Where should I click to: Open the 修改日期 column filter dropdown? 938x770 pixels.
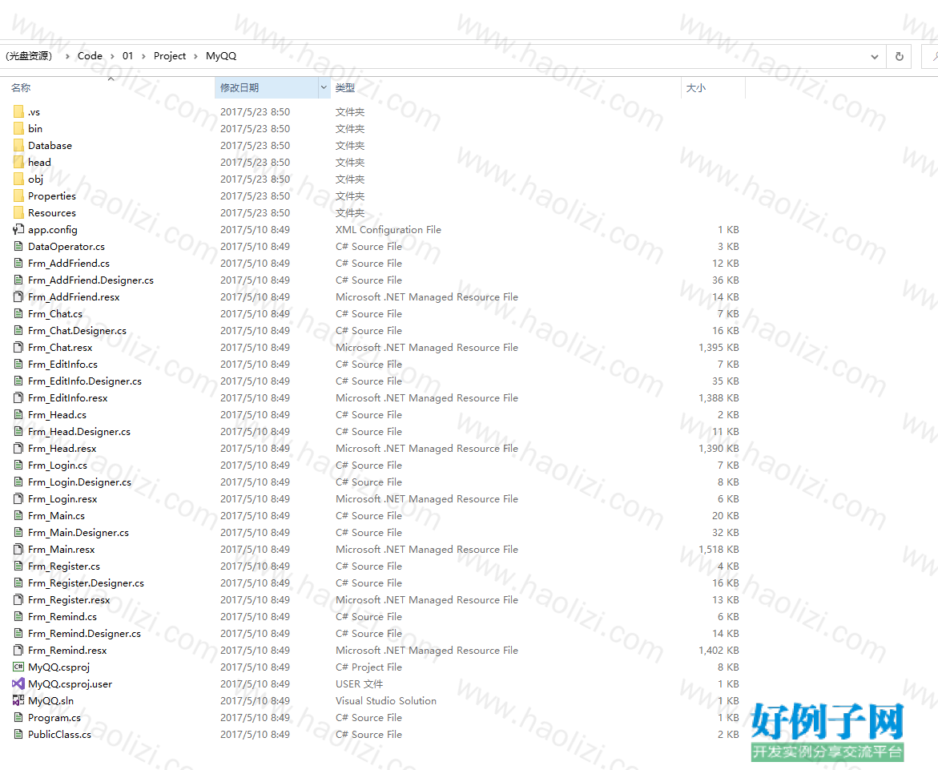click(x=324, y=87)
